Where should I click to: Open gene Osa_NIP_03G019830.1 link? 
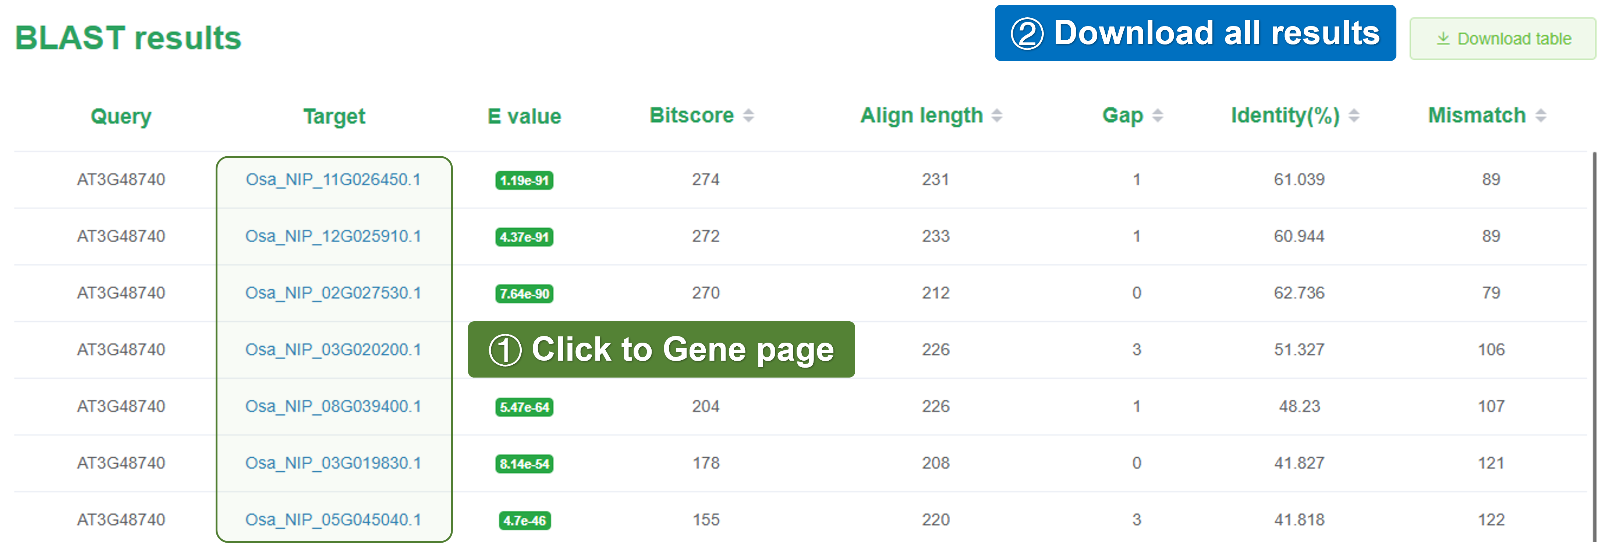click(333, 462)
